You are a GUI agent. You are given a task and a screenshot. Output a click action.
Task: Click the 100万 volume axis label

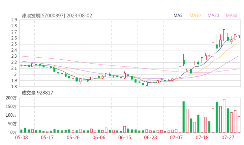coord(11,115)
